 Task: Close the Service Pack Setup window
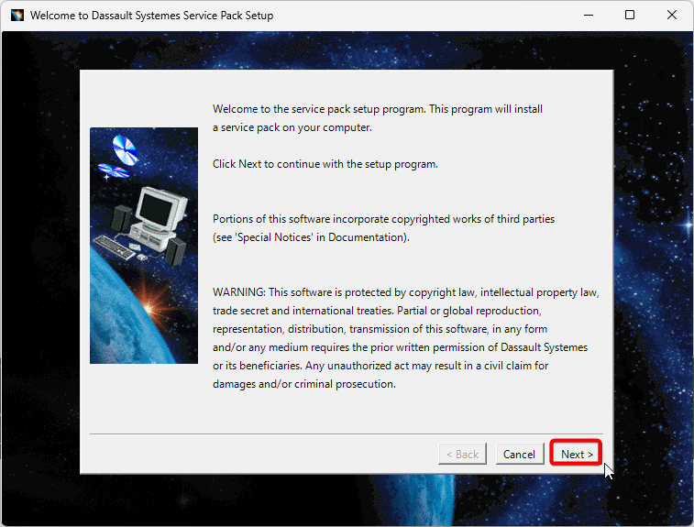pyautogui.click(x=671, y=16)
